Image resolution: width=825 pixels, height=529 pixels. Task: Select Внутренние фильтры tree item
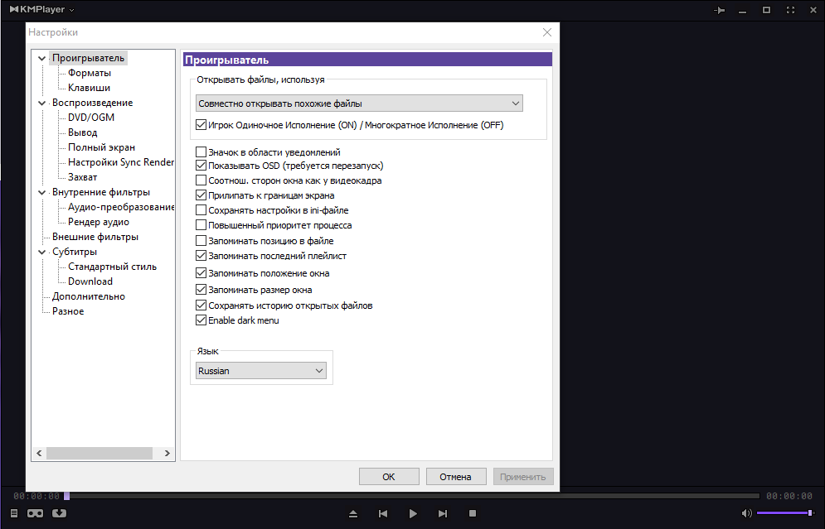point(101,192)
